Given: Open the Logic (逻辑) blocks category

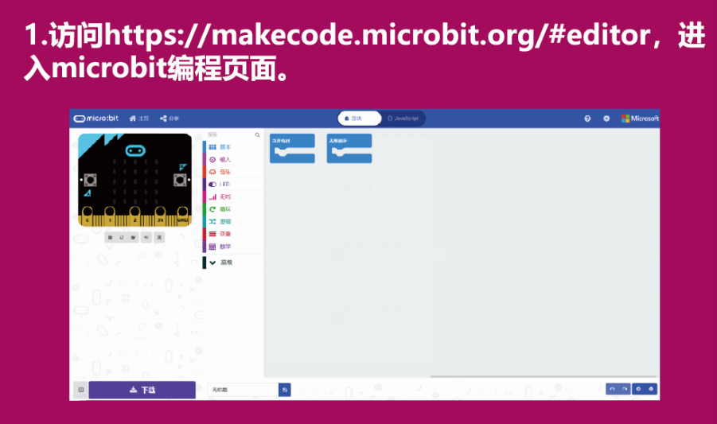Looking at the screenshot, I should [233, 221].
